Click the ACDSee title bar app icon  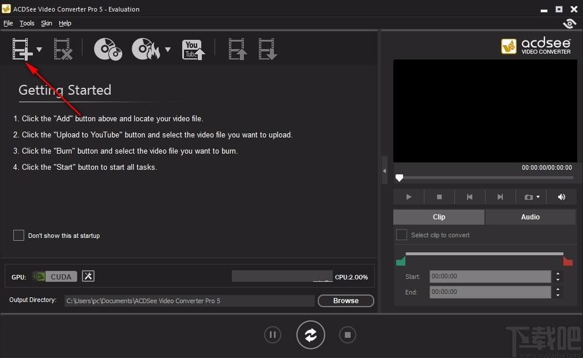[x=6, y=9]
